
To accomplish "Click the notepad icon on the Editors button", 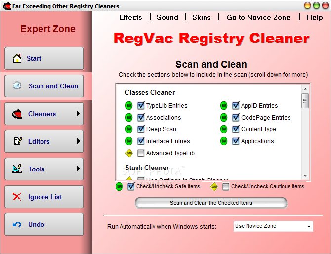I will tap(18, 141).
